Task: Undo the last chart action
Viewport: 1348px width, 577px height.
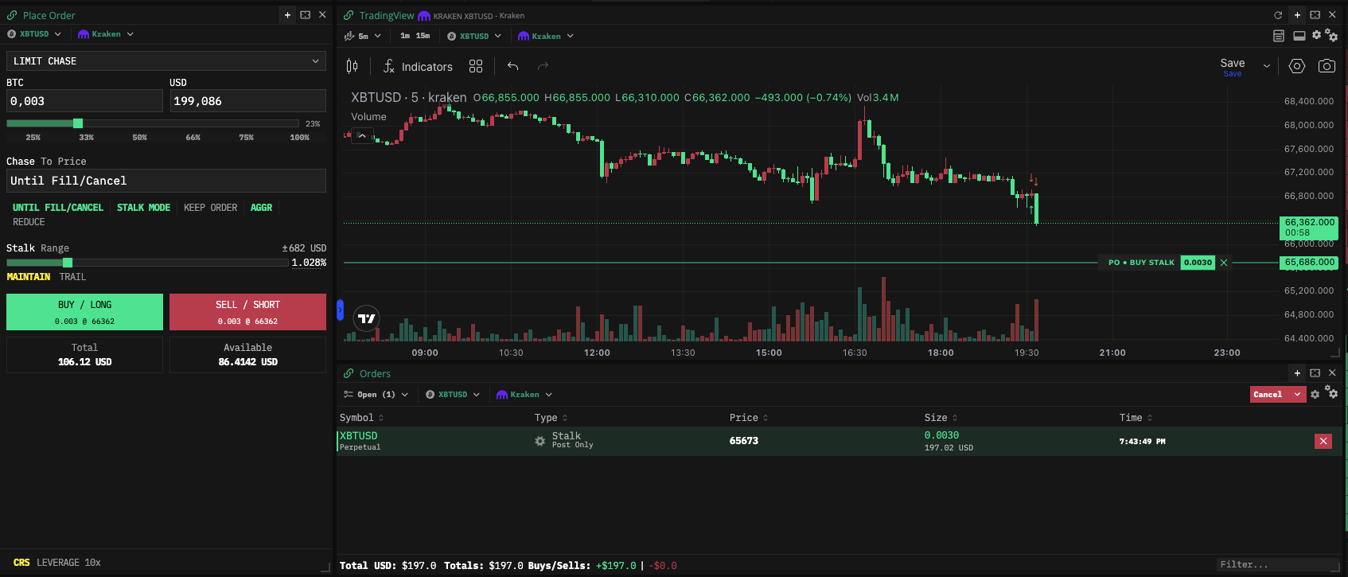Action: point(513,67)
